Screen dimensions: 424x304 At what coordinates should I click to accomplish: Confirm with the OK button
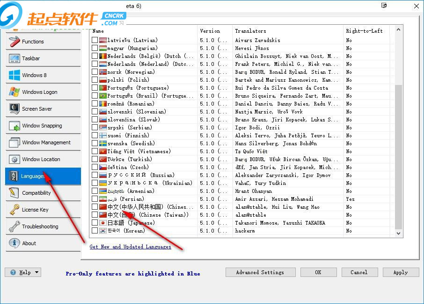point(318,272)
